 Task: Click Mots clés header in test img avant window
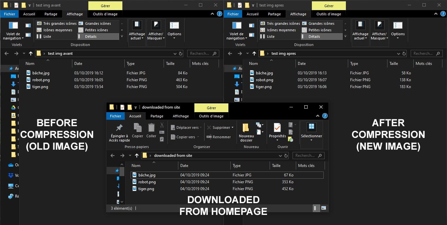(205, 64)
